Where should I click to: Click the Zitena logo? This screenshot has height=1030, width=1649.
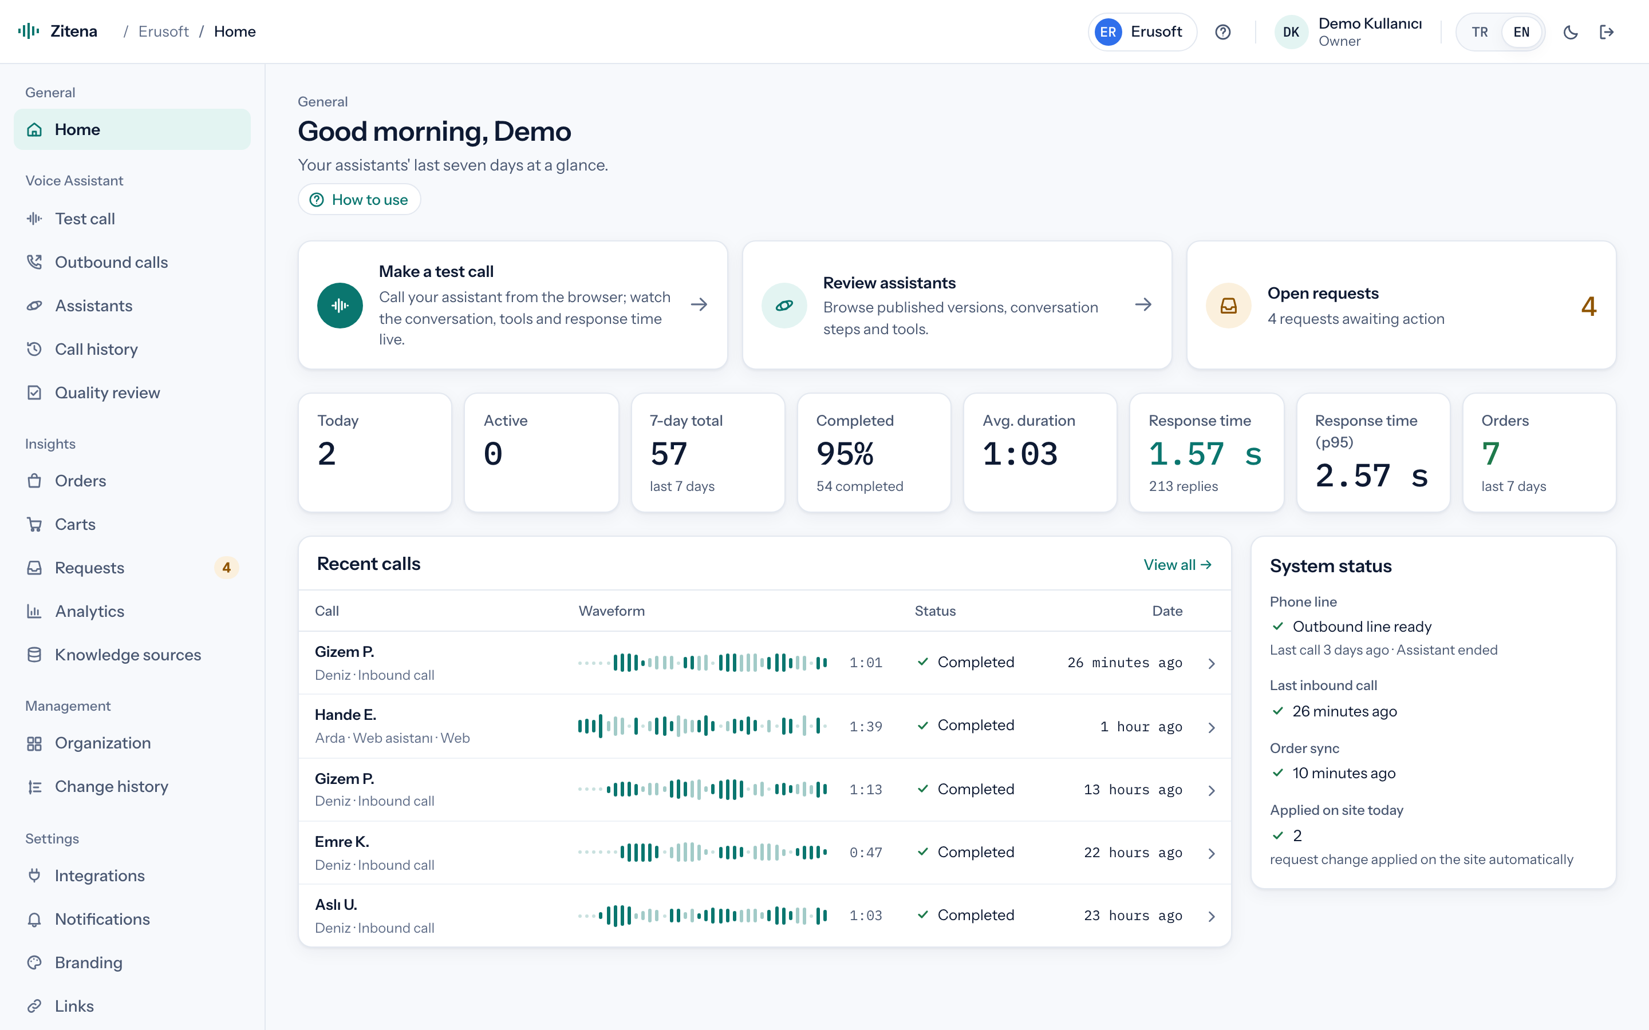point(58,31)
